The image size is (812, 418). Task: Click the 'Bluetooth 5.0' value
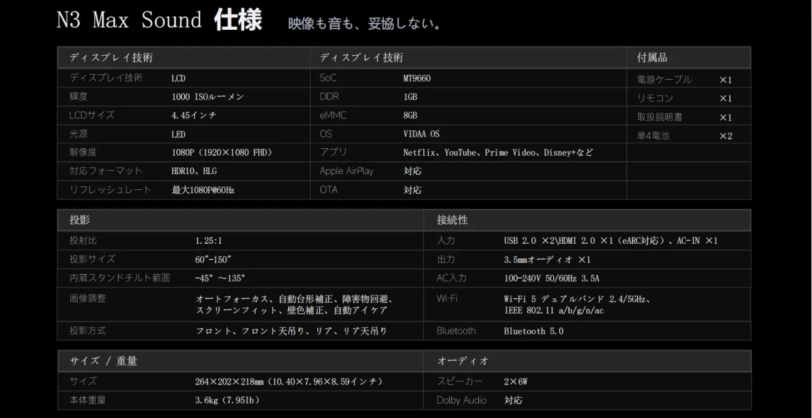pos(534,331)
